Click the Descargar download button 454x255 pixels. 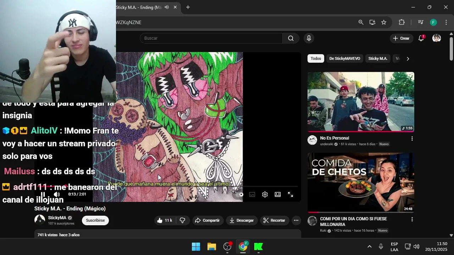coord(242,220)
